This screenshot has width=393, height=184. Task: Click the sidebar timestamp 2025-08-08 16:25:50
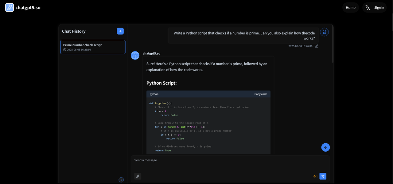[x=79, y=50]
